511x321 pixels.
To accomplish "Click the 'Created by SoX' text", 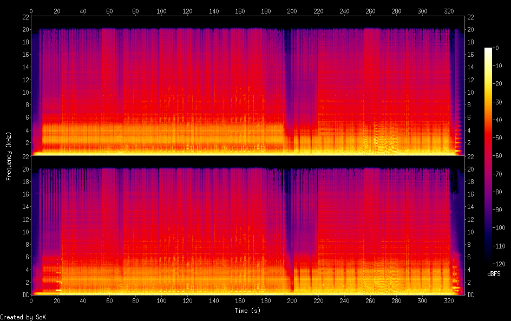I will tap(23, 317).
